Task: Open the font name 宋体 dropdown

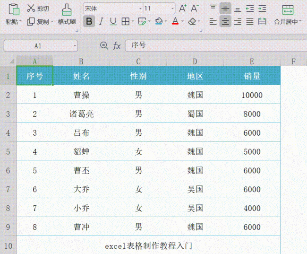Action: tap(140, 9)
